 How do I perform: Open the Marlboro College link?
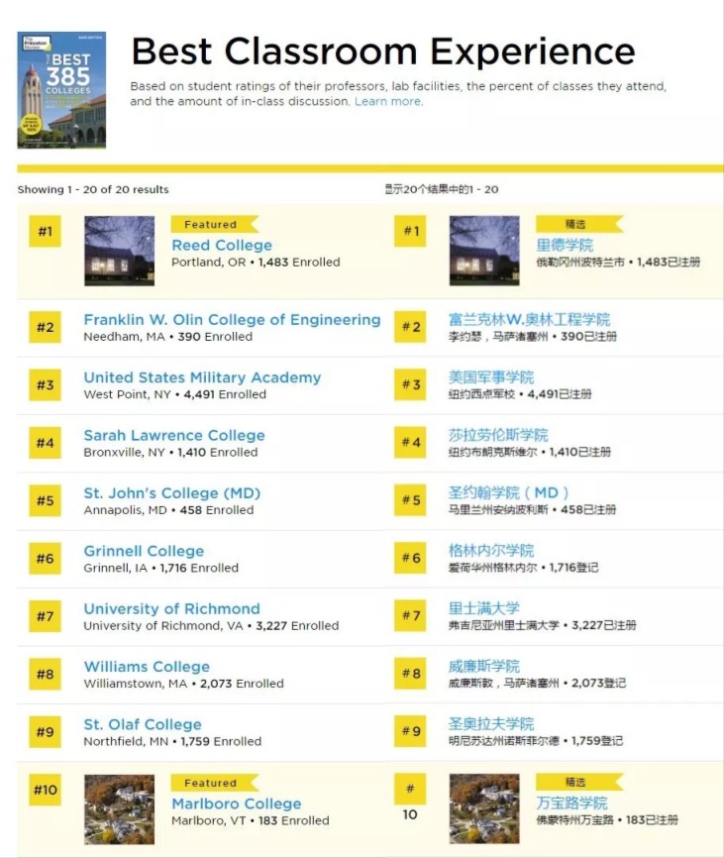(237, 804)
